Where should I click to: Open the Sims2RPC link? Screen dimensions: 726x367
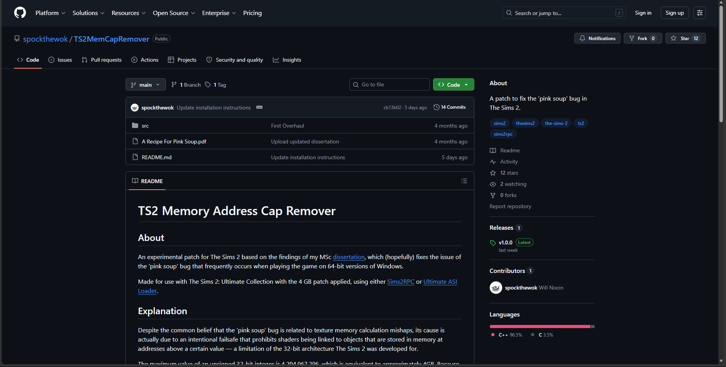(401, 281)
